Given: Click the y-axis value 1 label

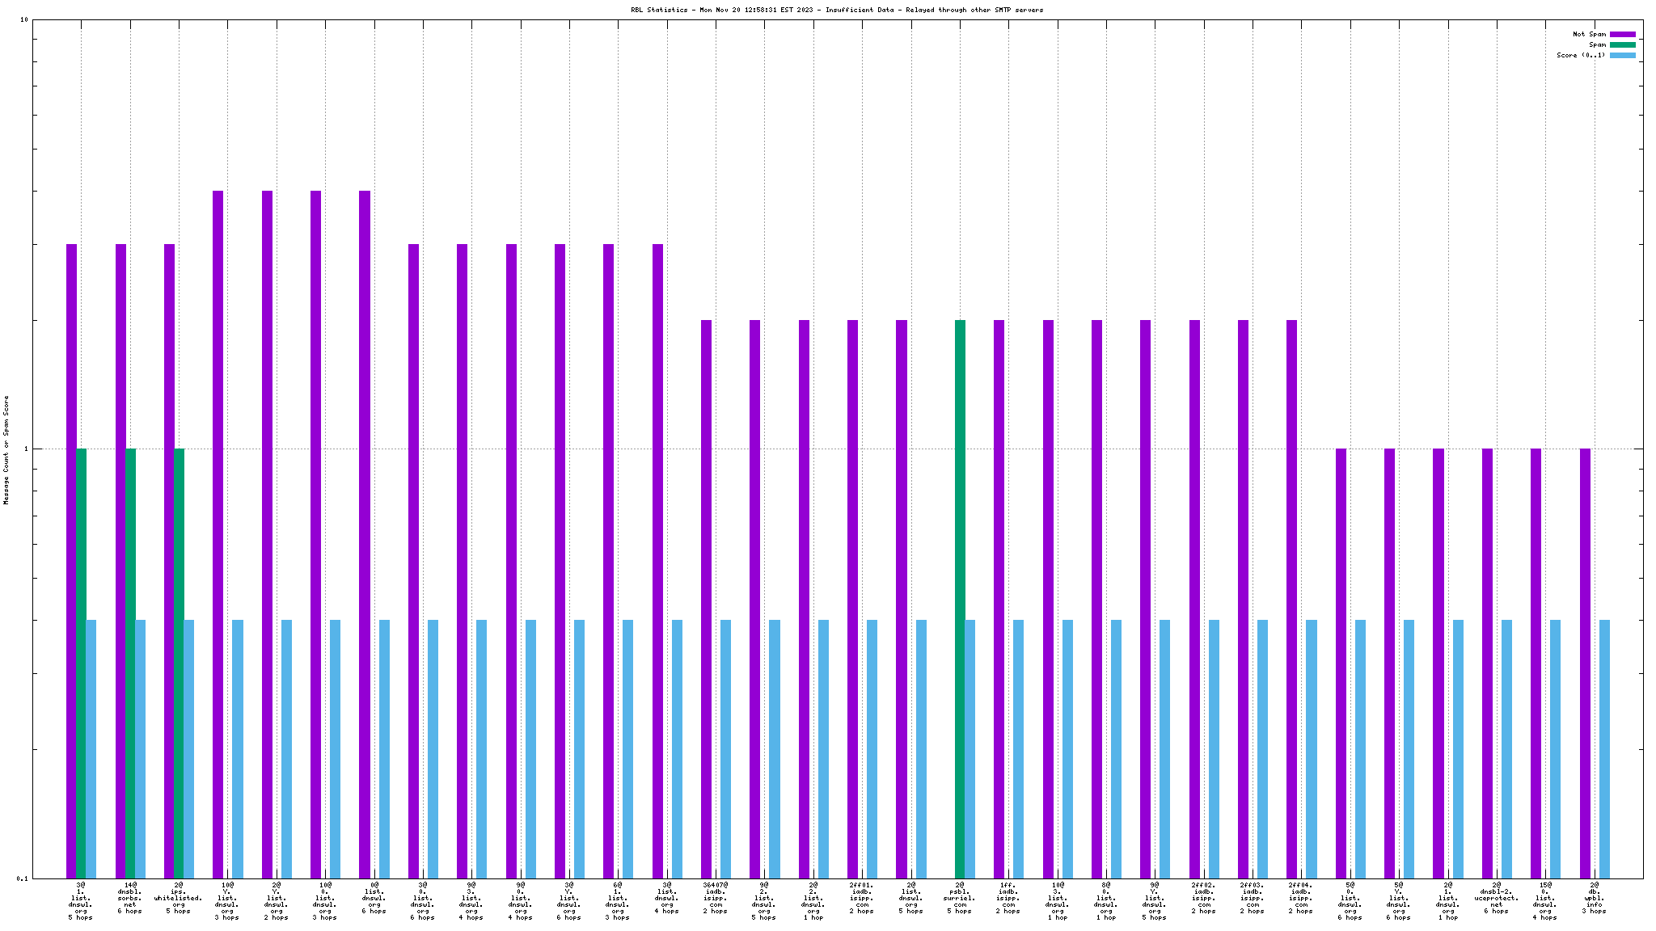Looking at the screenshot, I should tap(27, 449).
